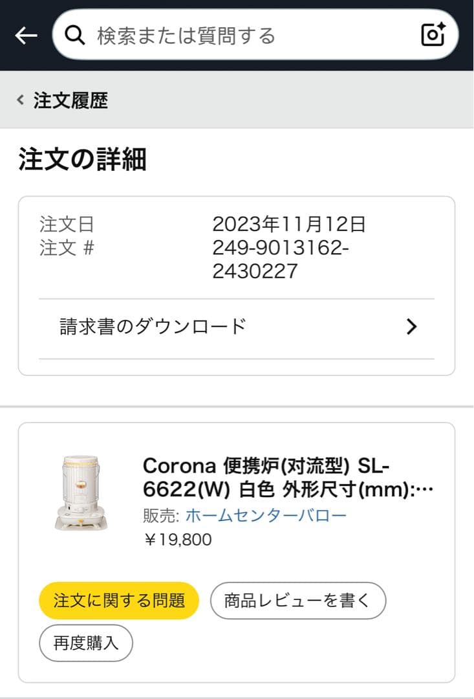Focus the 検索または質問する search field
The height and width of the screenshot is (699, 474).
[x=246, y=36]
